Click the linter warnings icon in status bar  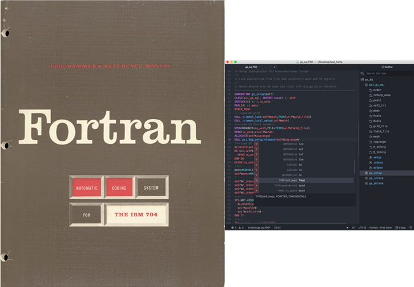(239, 227)
